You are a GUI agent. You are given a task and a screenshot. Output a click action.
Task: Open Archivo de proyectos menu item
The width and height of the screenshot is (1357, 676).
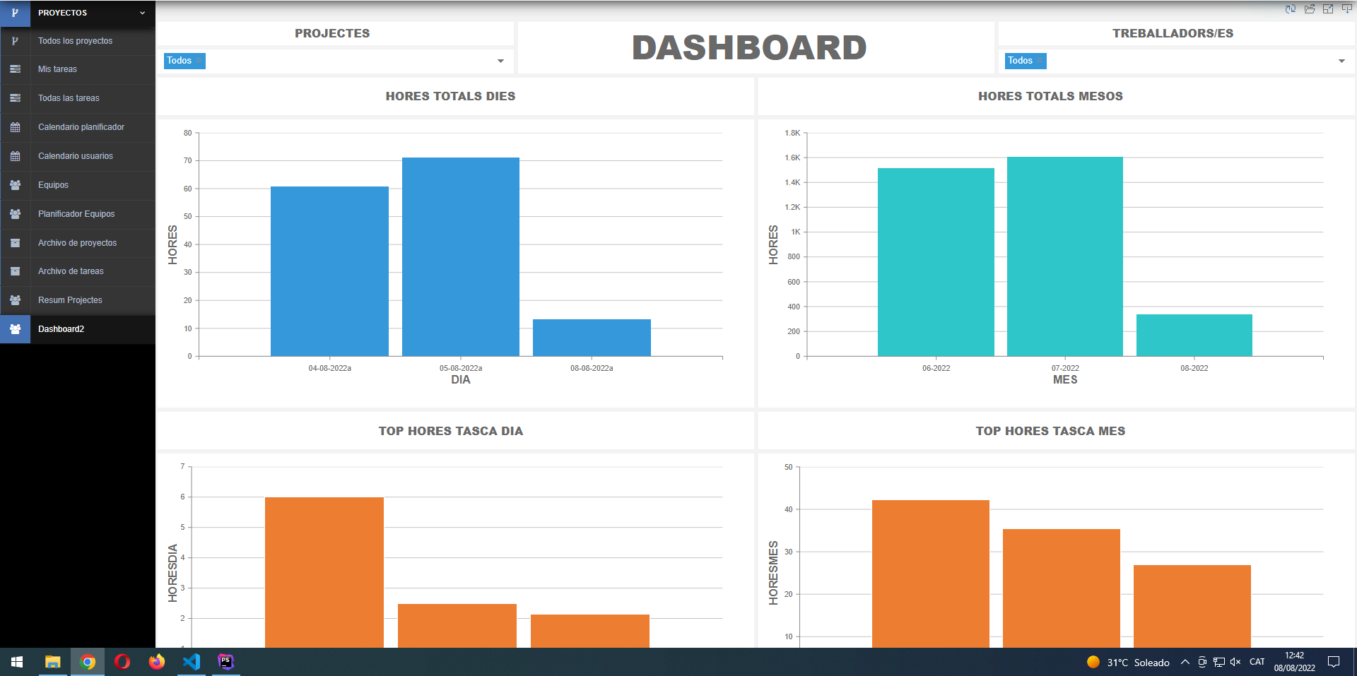point(78,243)
